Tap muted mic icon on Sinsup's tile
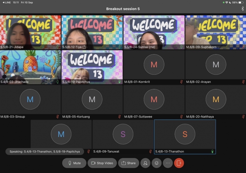The width and height of the screenshot is (246, 173). click(58, 117)
